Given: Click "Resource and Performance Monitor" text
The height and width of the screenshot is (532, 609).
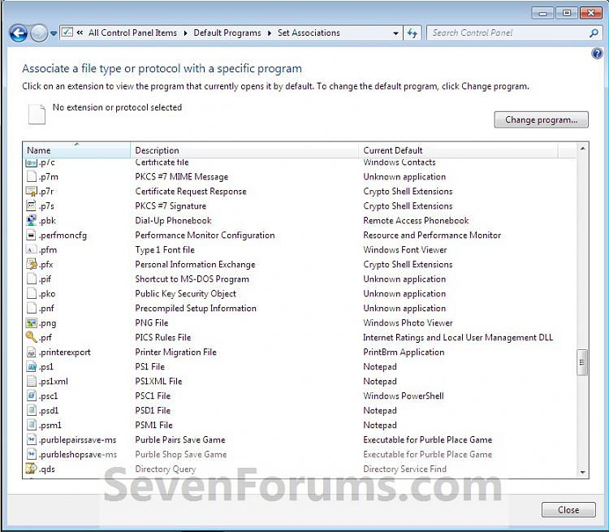Looking at the screenshot, I should tap(432, 235).
